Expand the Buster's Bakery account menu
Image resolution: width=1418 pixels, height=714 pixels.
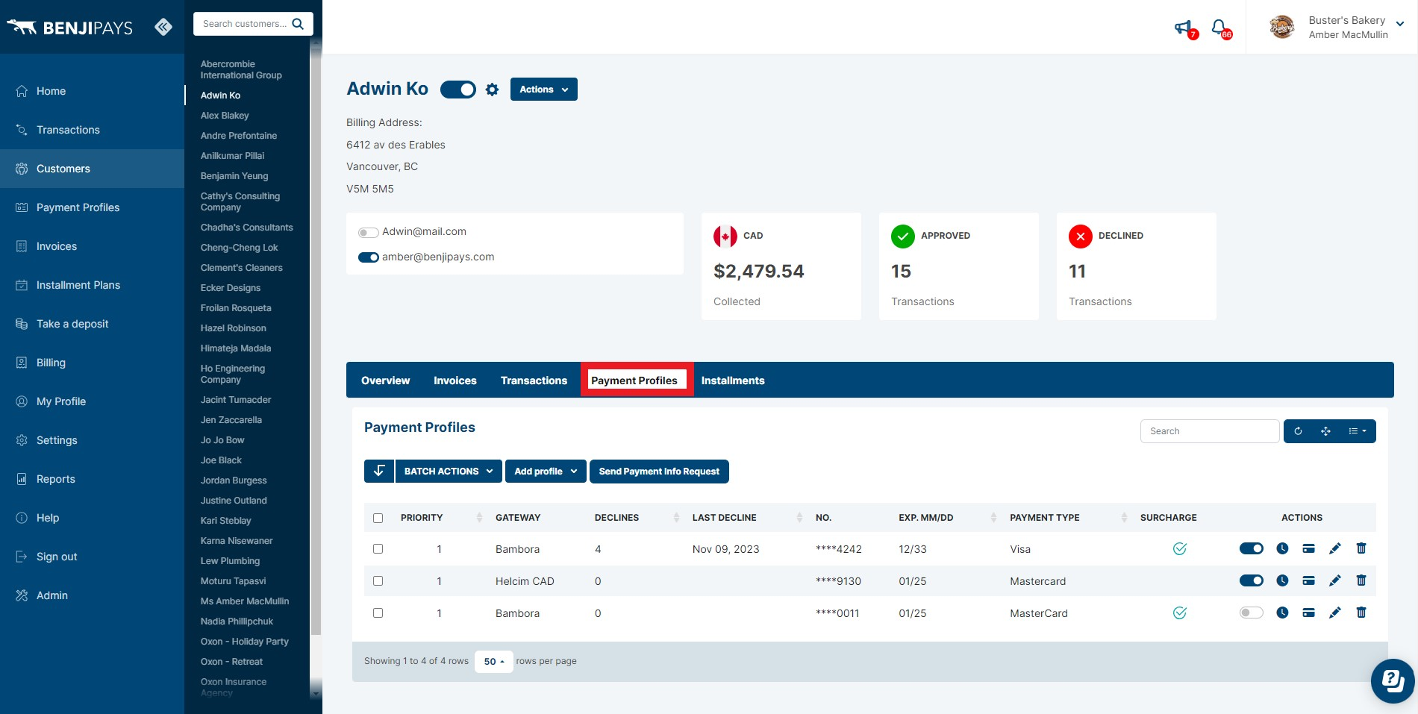(x=1400, y=24)
